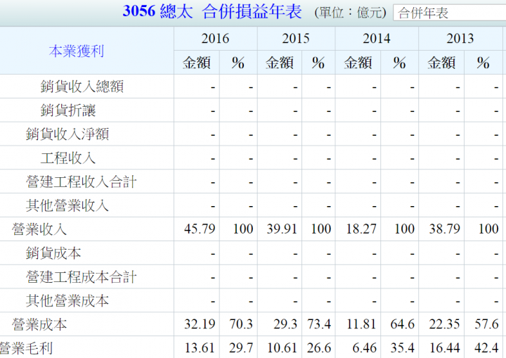Click the 2016 gross profit value 13.61

(x=200, y=348)
